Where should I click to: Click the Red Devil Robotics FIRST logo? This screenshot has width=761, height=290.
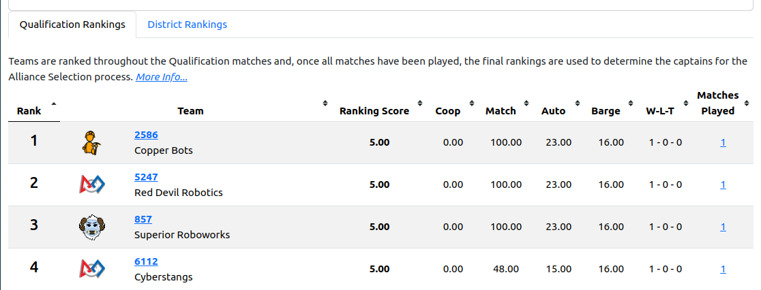click(91, 184)
